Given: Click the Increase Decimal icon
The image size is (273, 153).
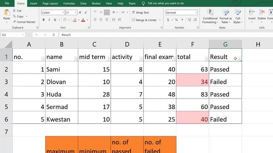Looking at the screenshot, I should 189,20.
